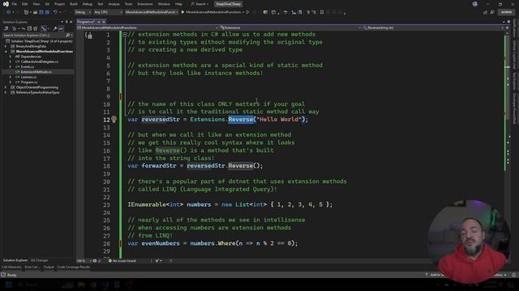Select CallbacksAndDelegates.cs file
Viewport: 519px width, 291px height.
point(39,61)
